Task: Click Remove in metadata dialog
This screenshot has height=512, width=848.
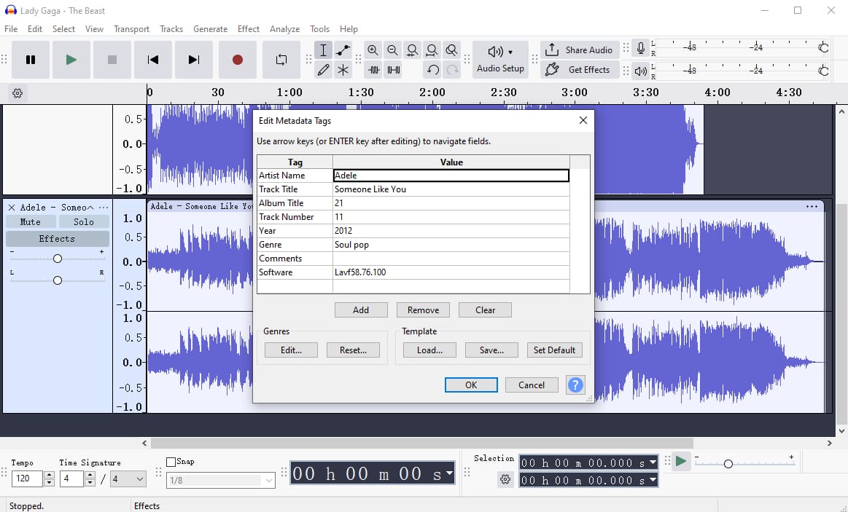Action: click(x=423, y=310)
